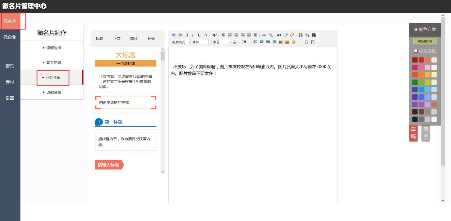451x221 pixels.
Task: Click the undo icon in editor toolbar
Action: pos(174,35)
